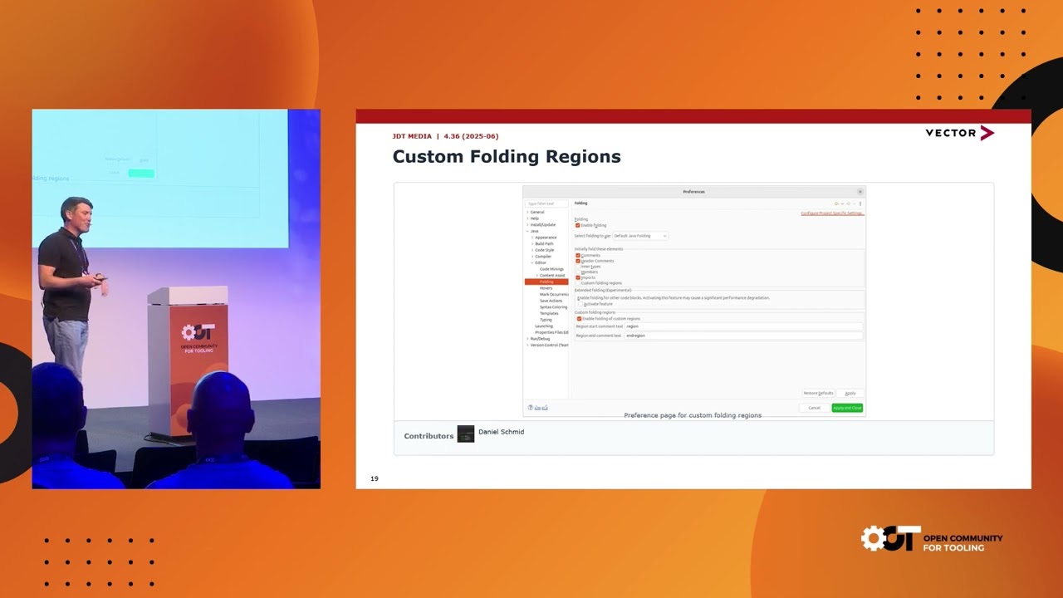This screenshot has width=1063, height=598.
Task: Click the Apply button
Action: [850, 393]
